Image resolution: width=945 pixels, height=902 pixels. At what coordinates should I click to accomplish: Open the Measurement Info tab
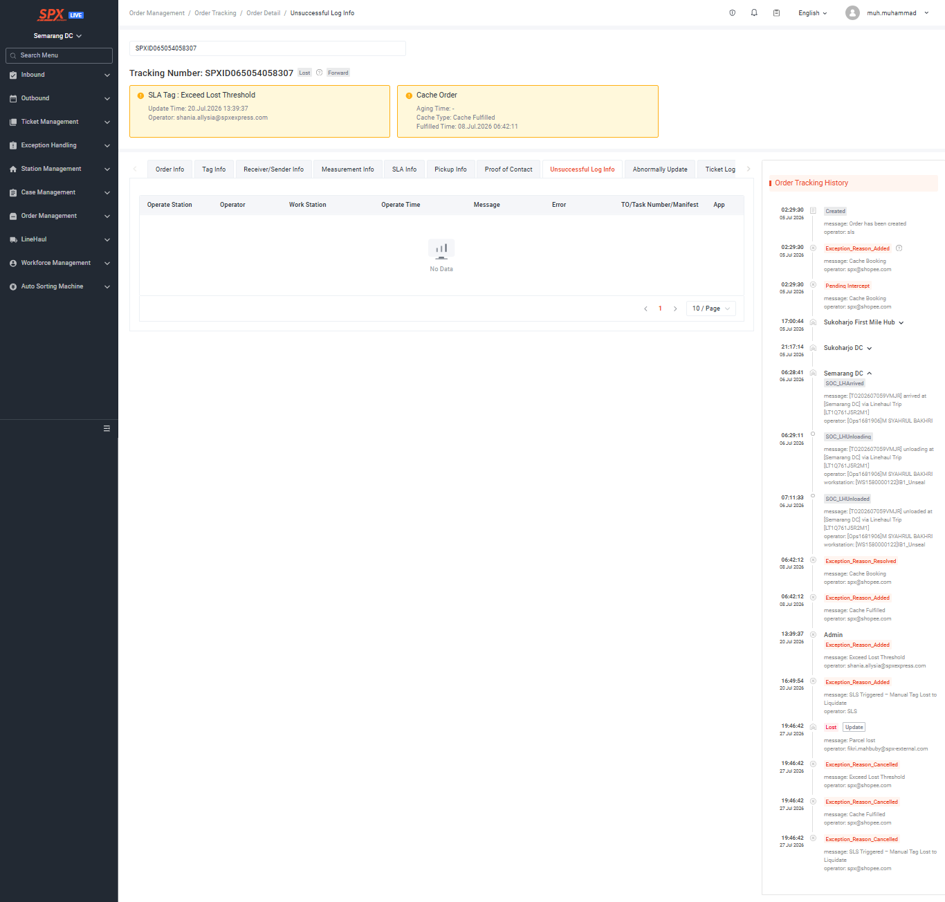point(347,169)
